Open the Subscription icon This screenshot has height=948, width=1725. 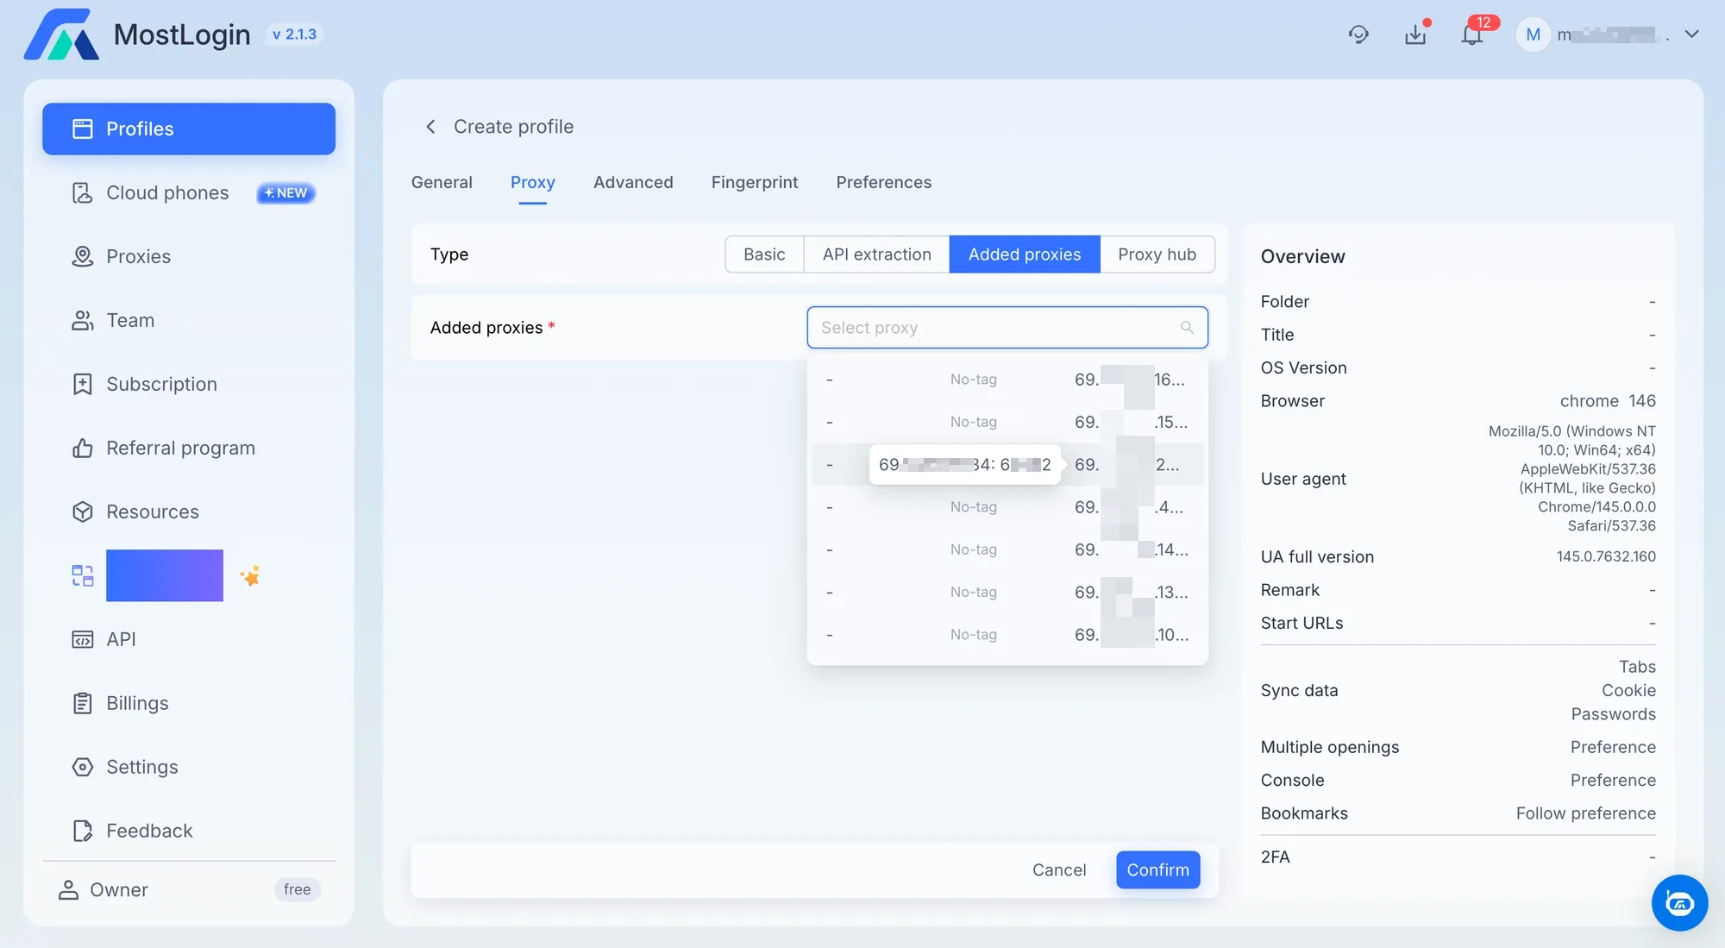coord(82,384)
